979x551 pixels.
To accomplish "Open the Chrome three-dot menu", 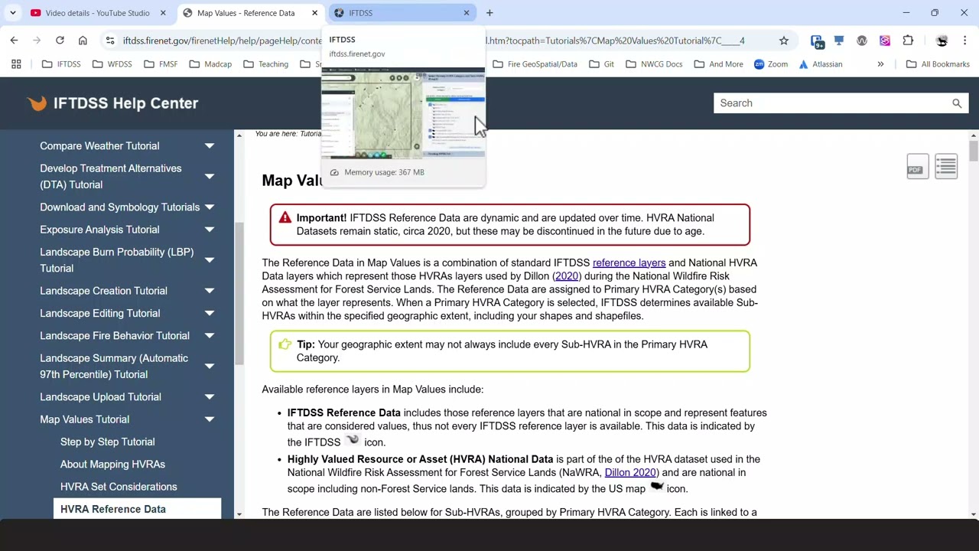I will (964, 41).
